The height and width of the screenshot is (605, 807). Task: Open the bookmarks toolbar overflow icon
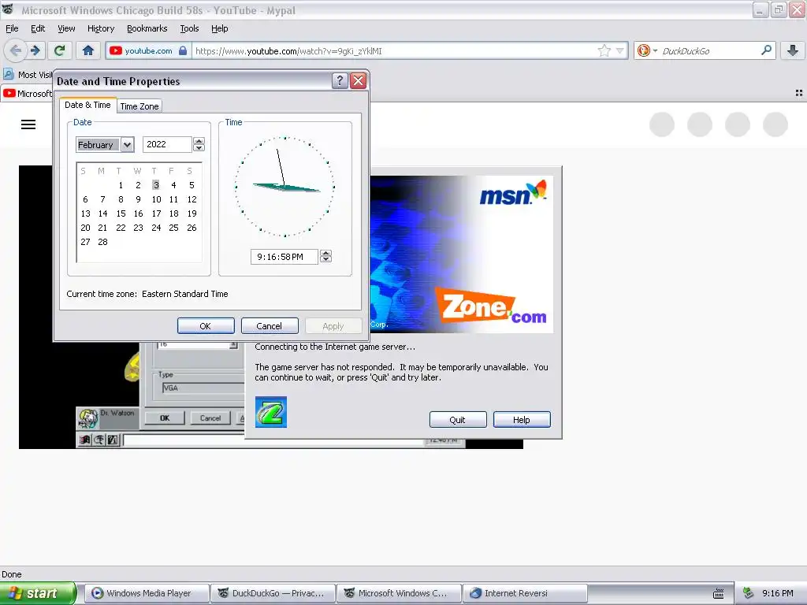click(799, 93)
